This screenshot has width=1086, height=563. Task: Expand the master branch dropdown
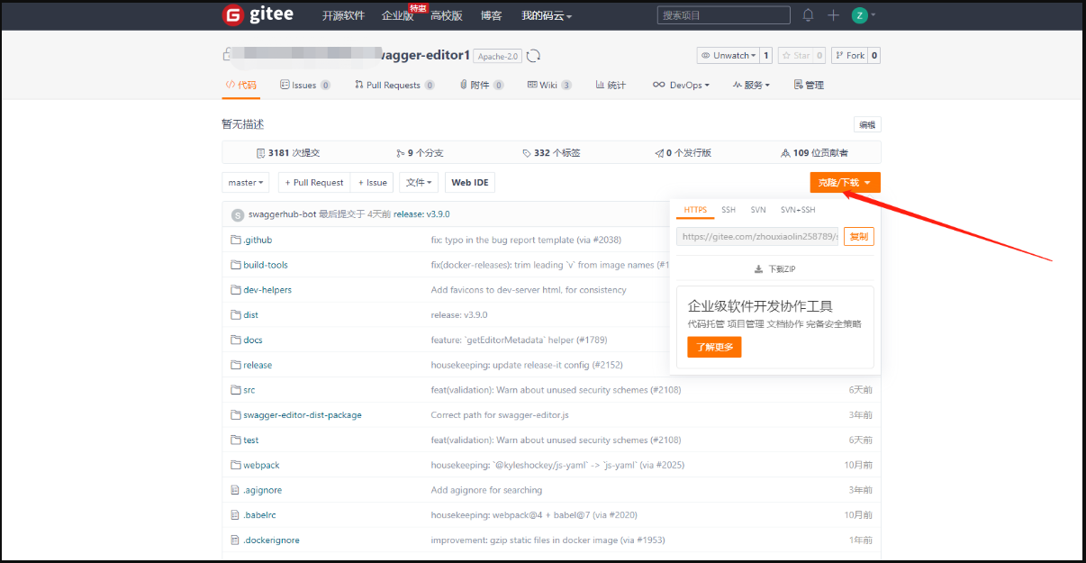[246, 182]
